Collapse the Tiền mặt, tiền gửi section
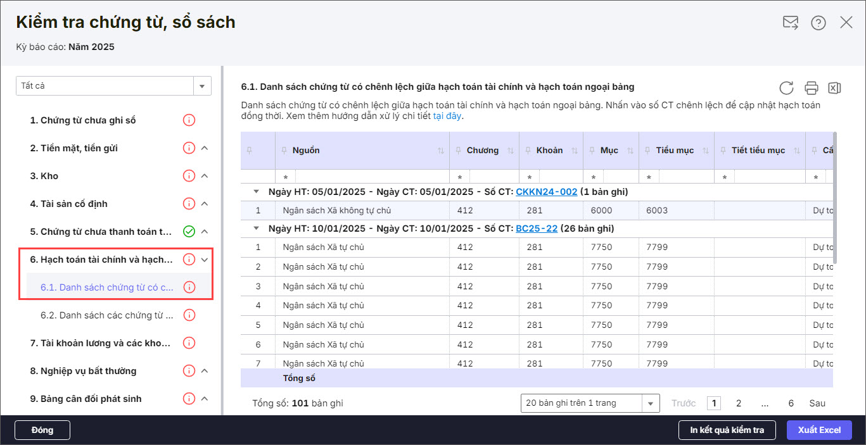Viewport: 866px width, 445px height. coord(205,148)
